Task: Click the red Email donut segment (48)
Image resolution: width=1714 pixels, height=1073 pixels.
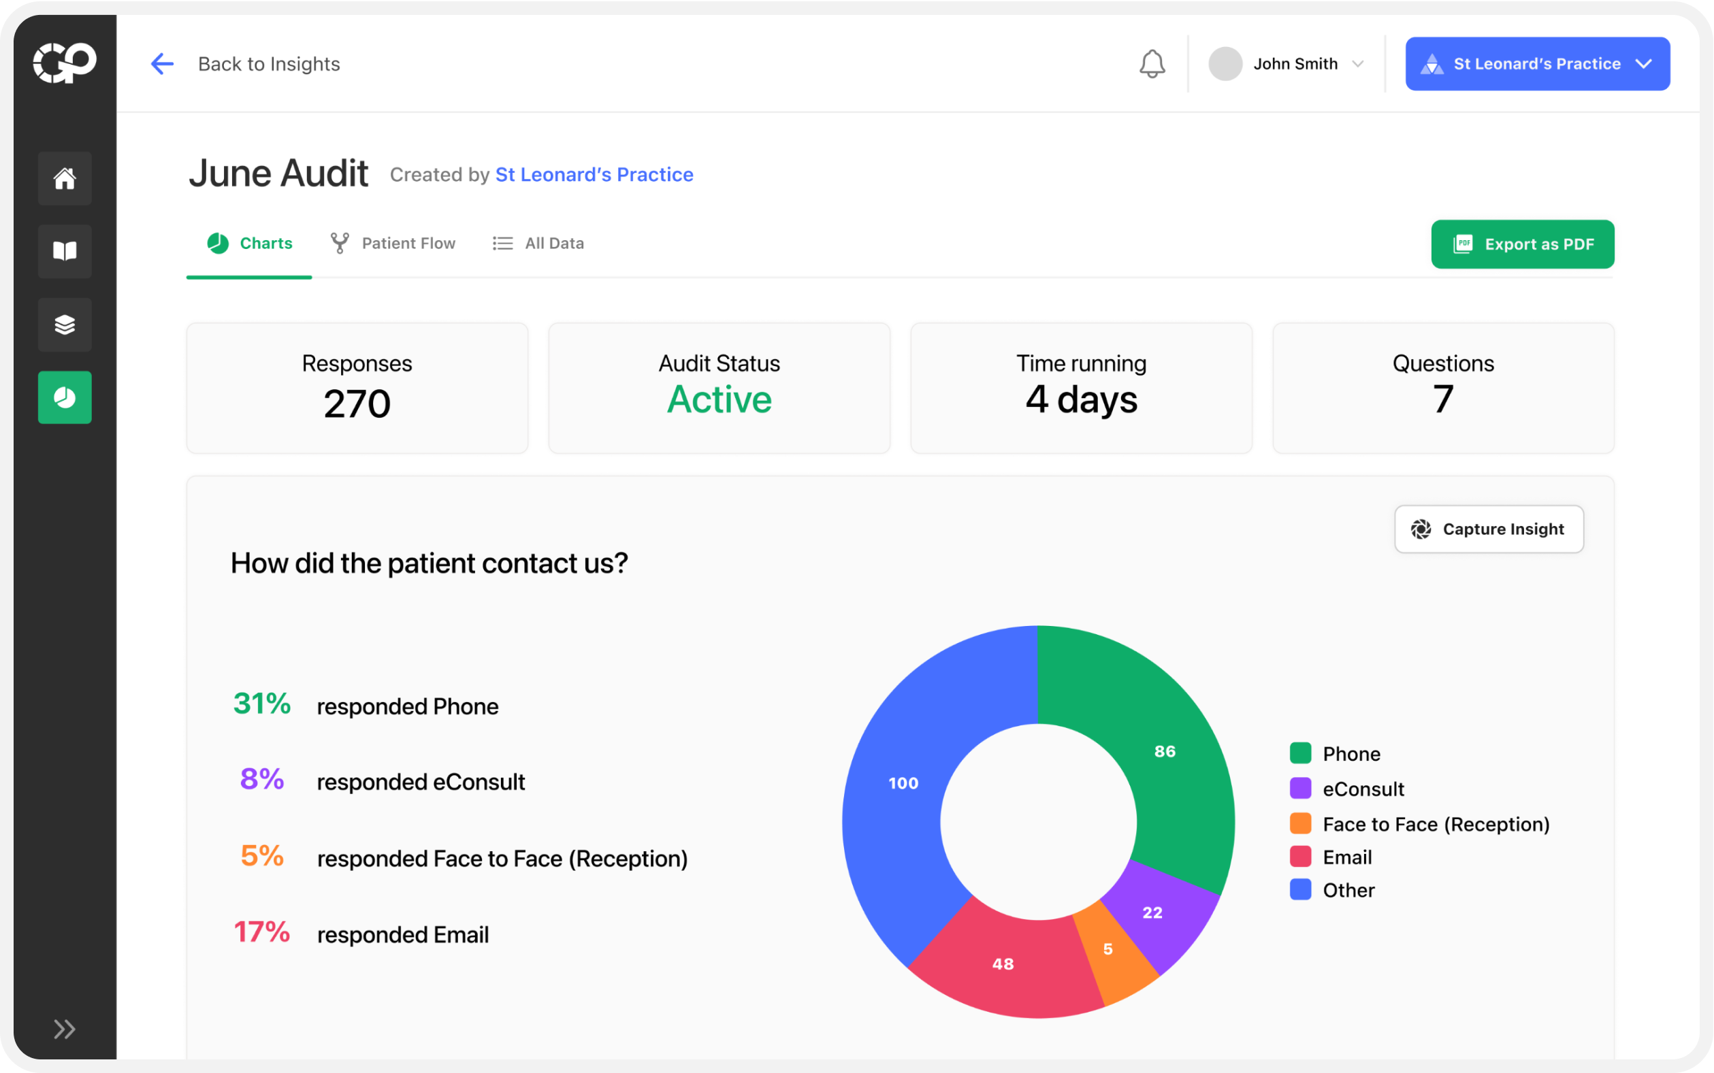Action: (x=1003, y=963)
